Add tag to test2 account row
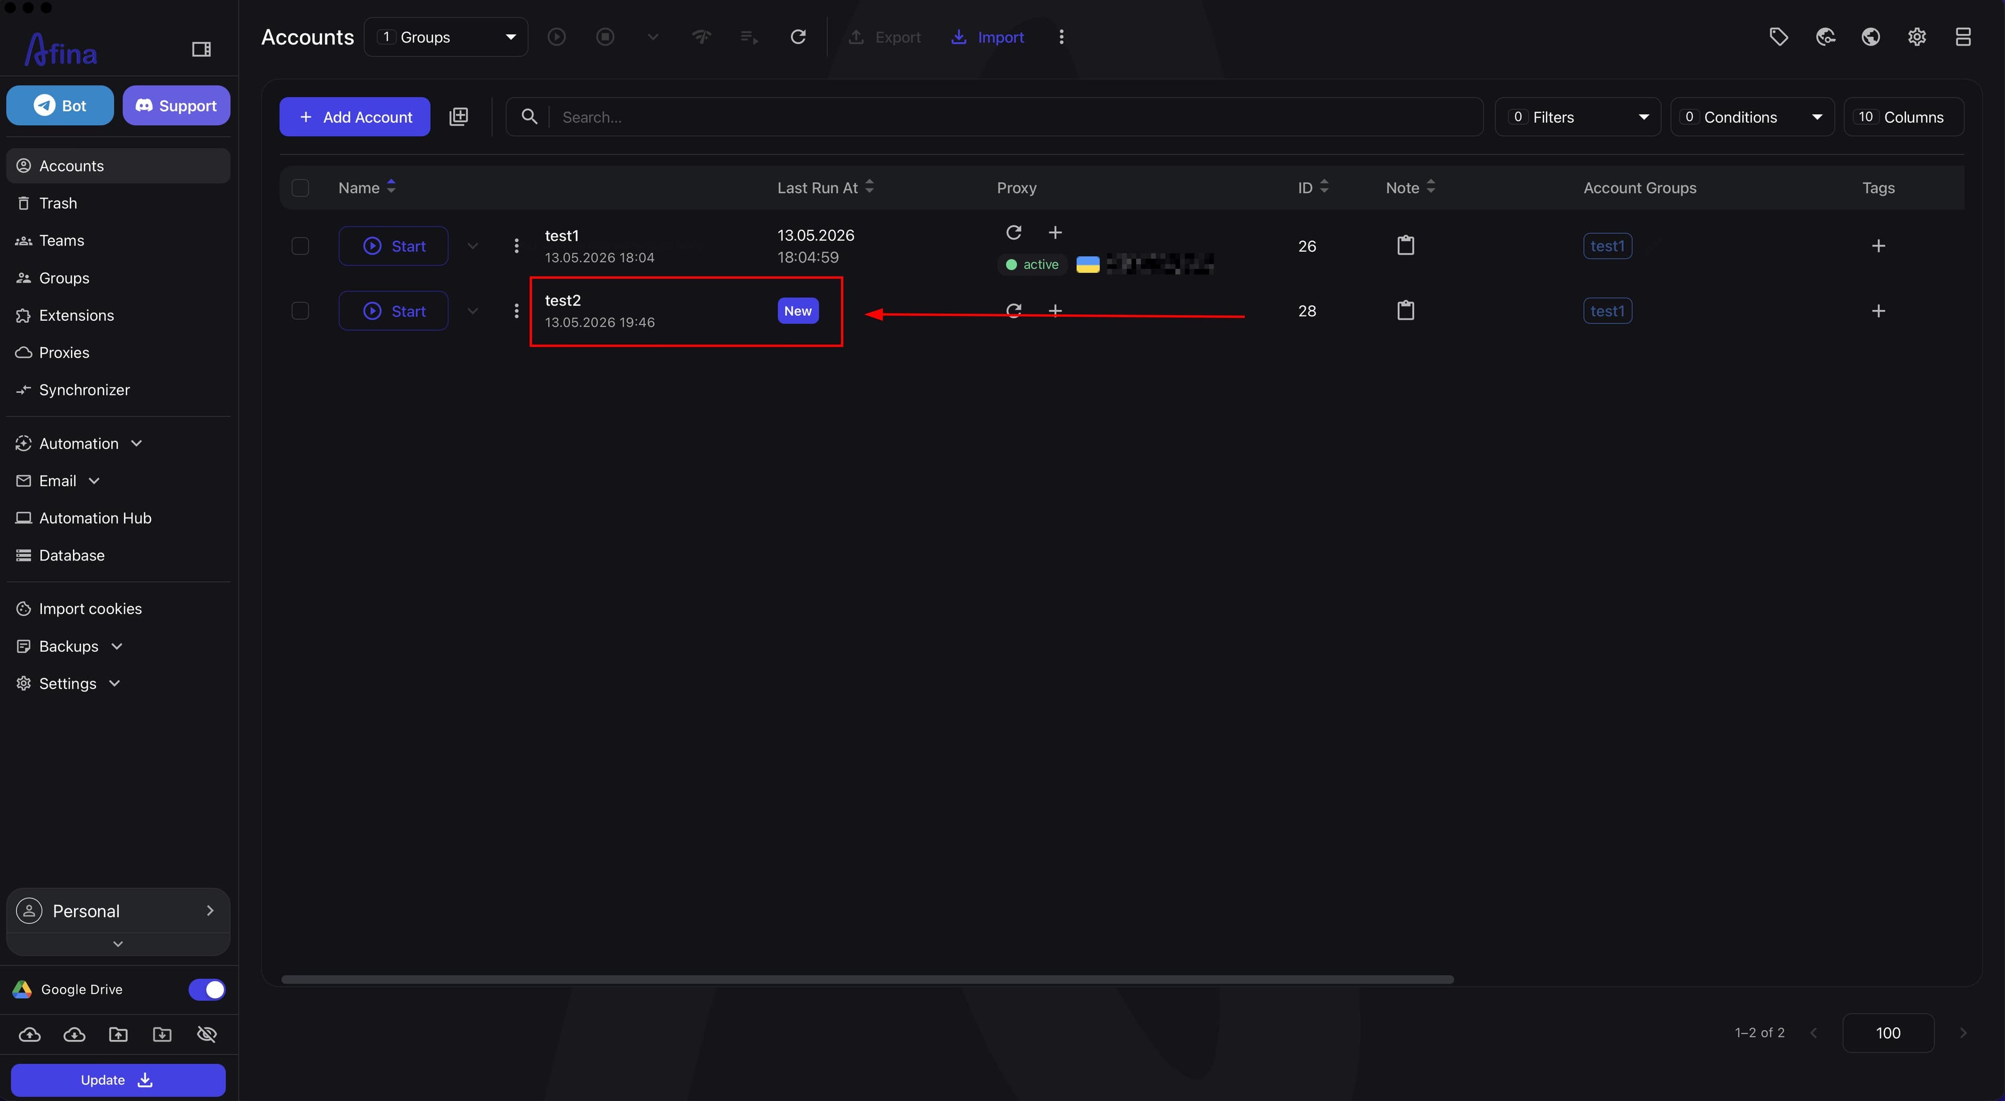Image resolution: width=2005 pixels, height=1101 pixels. click(1878, 311)
